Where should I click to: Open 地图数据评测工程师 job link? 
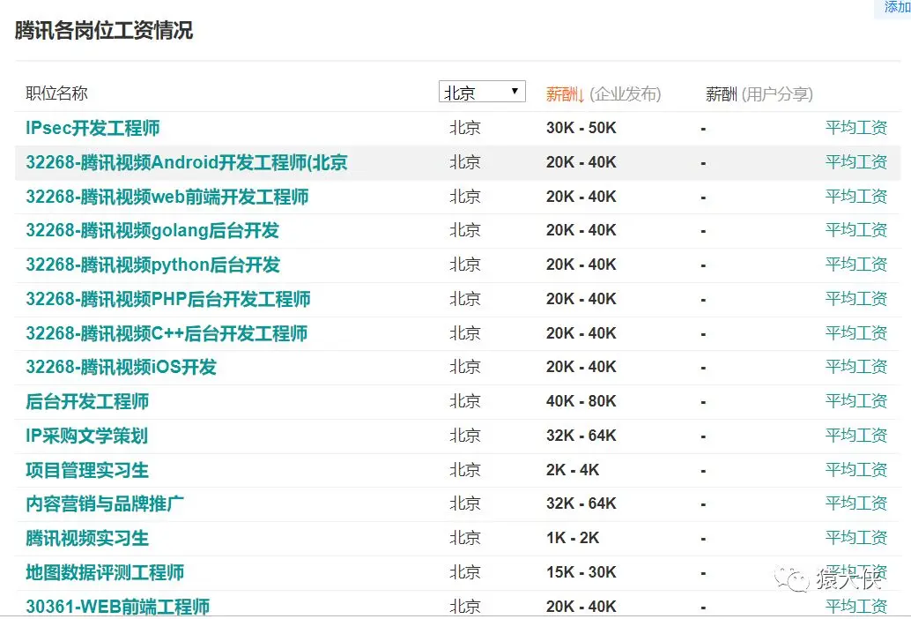pyautogui.click(x=105, y=572)
